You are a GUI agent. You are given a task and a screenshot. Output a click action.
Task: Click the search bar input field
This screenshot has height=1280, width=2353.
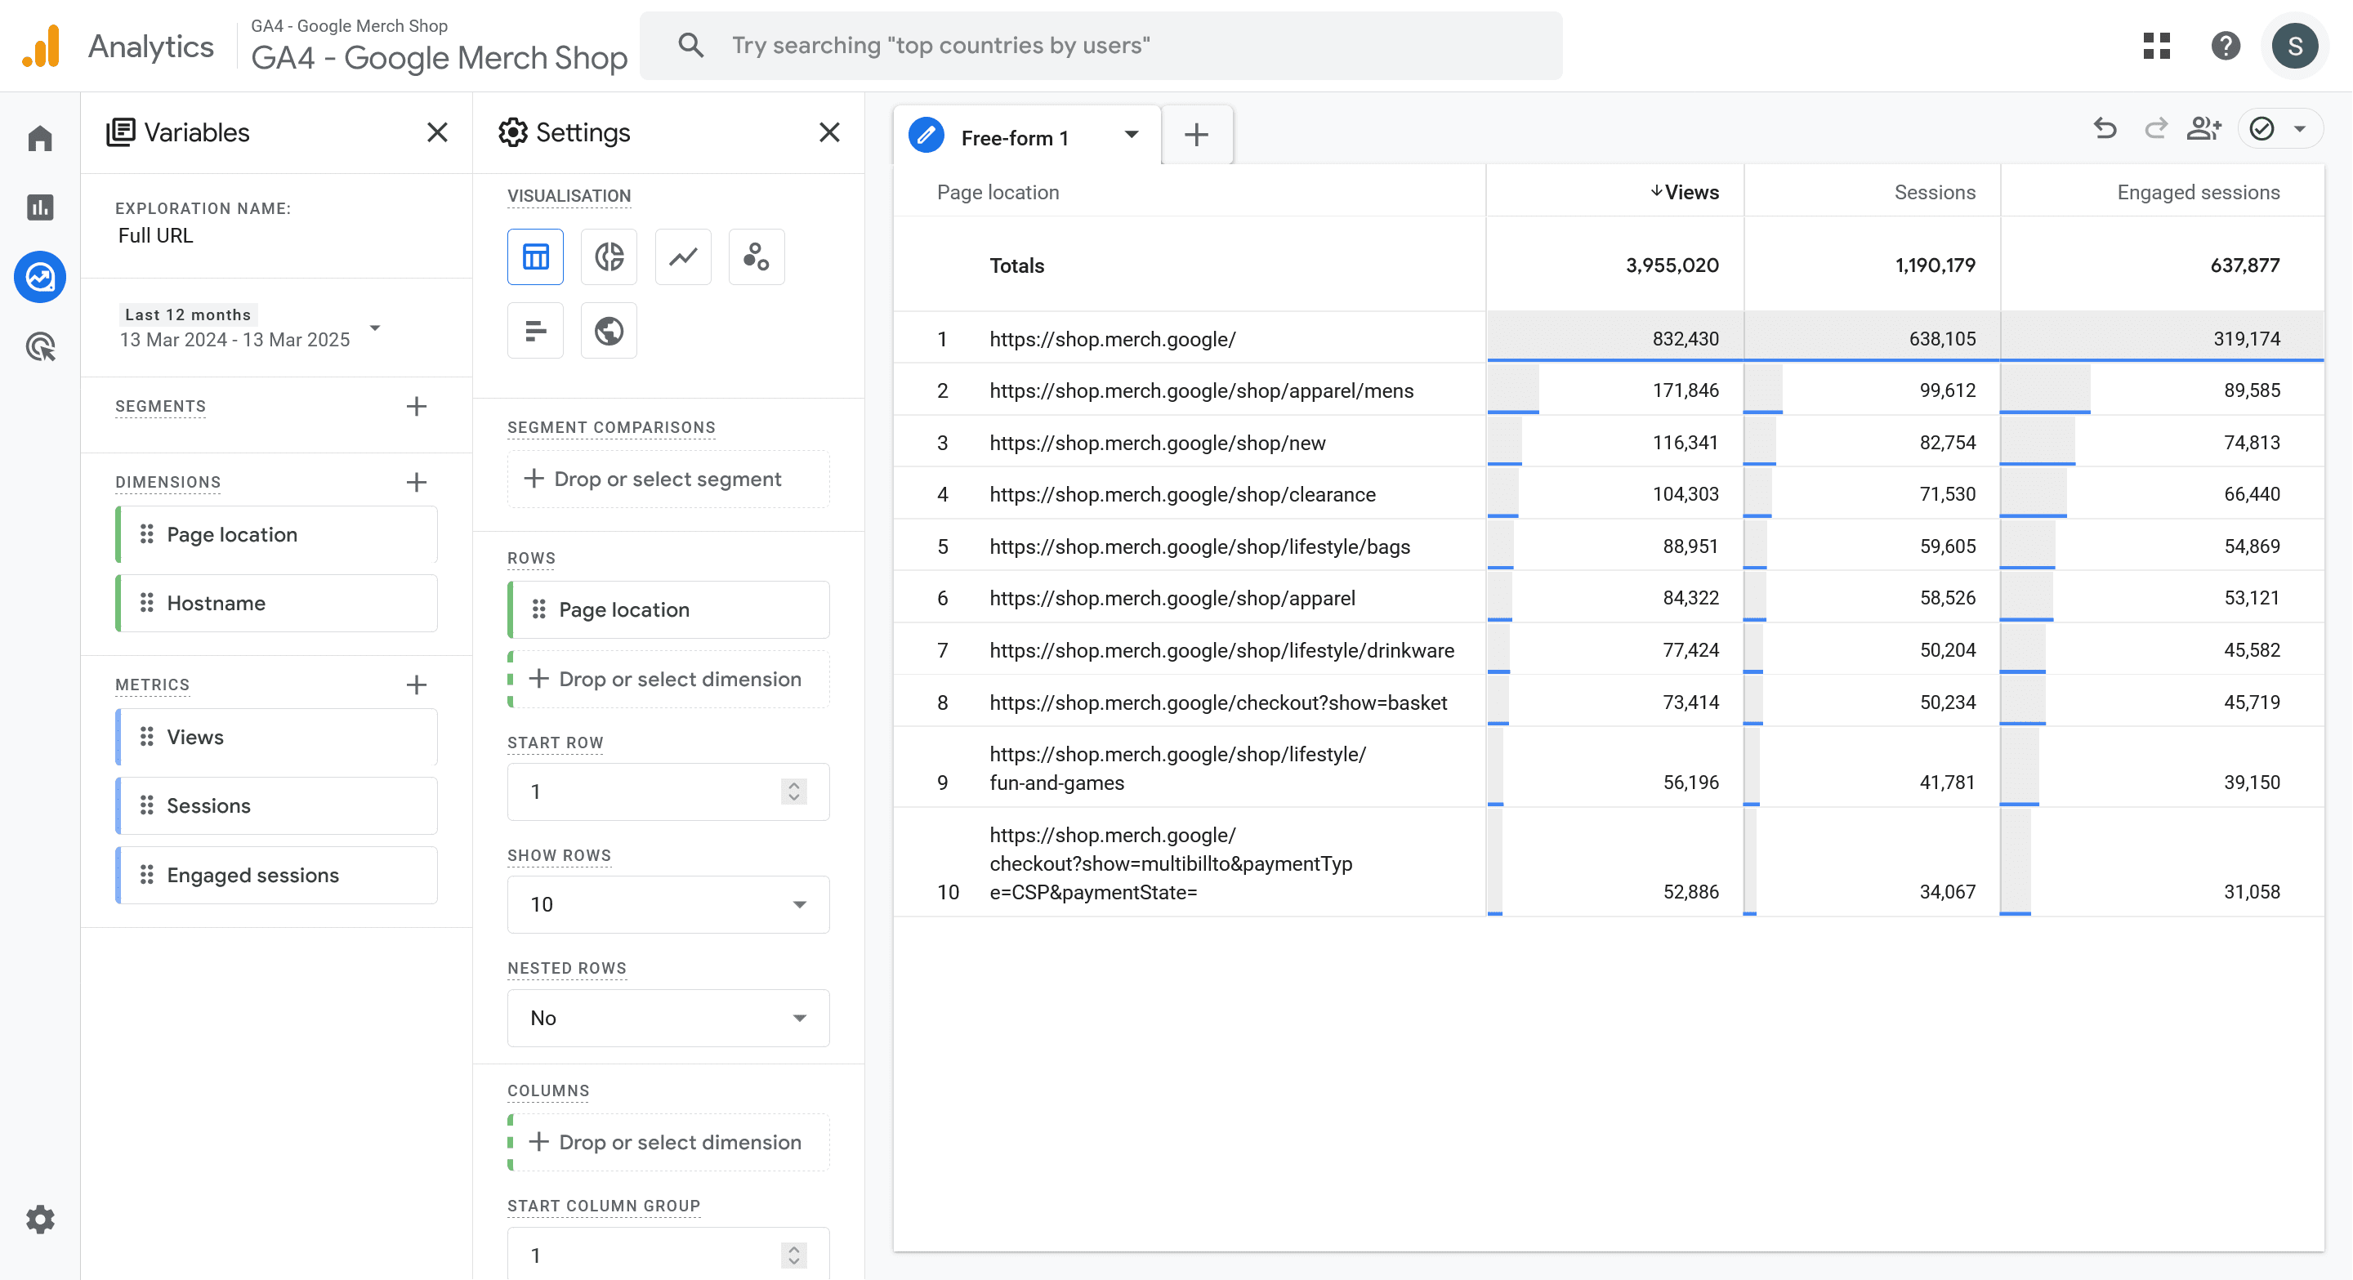tap(1101, 46)
